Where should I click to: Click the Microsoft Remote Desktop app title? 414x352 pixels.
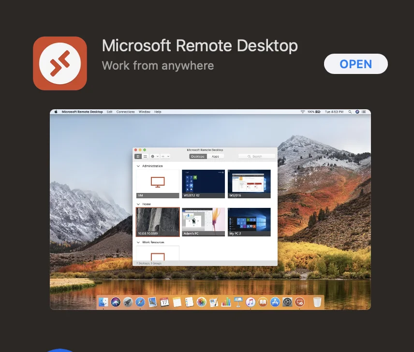click(200, 45)
